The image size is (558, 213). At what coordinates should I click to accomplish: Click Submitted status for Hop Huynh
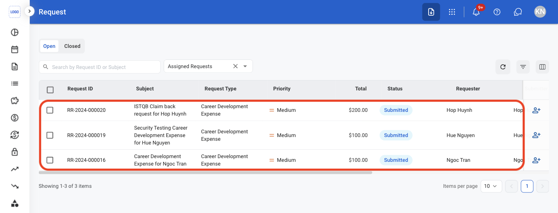396,110
